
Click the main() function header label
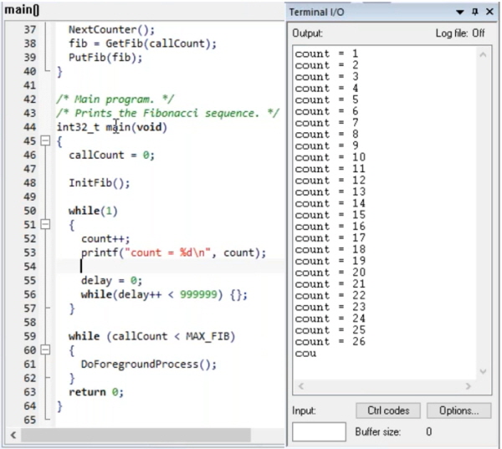pos(22,10)
